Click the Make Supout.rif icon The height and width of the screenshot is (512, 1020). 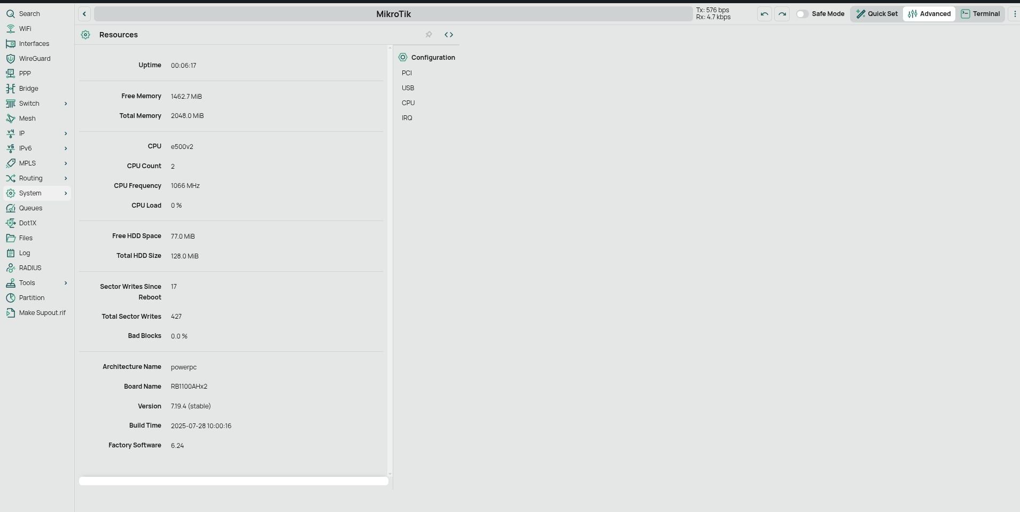[x=10, y=313]
